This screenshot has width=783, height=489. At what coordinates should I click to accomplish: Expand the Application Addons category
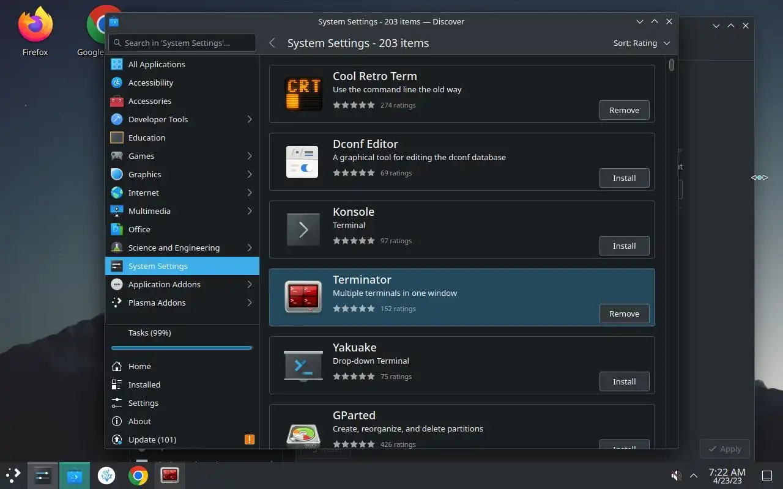pos(249,284)
